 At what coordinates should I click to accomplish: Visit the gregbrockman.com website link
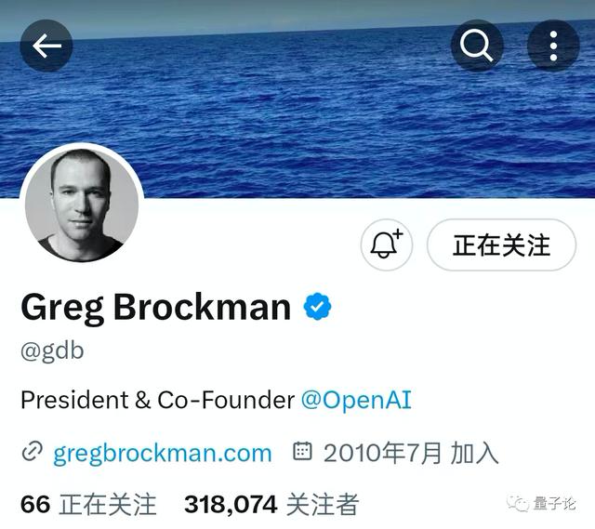(163, 453)
